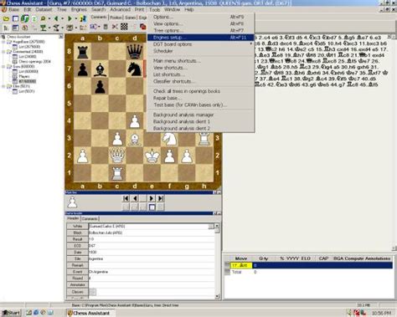Image resolution: width=397 pixels, height=317 pixels.
Task: Click the White field label button
Action: [x=77, y=226]
